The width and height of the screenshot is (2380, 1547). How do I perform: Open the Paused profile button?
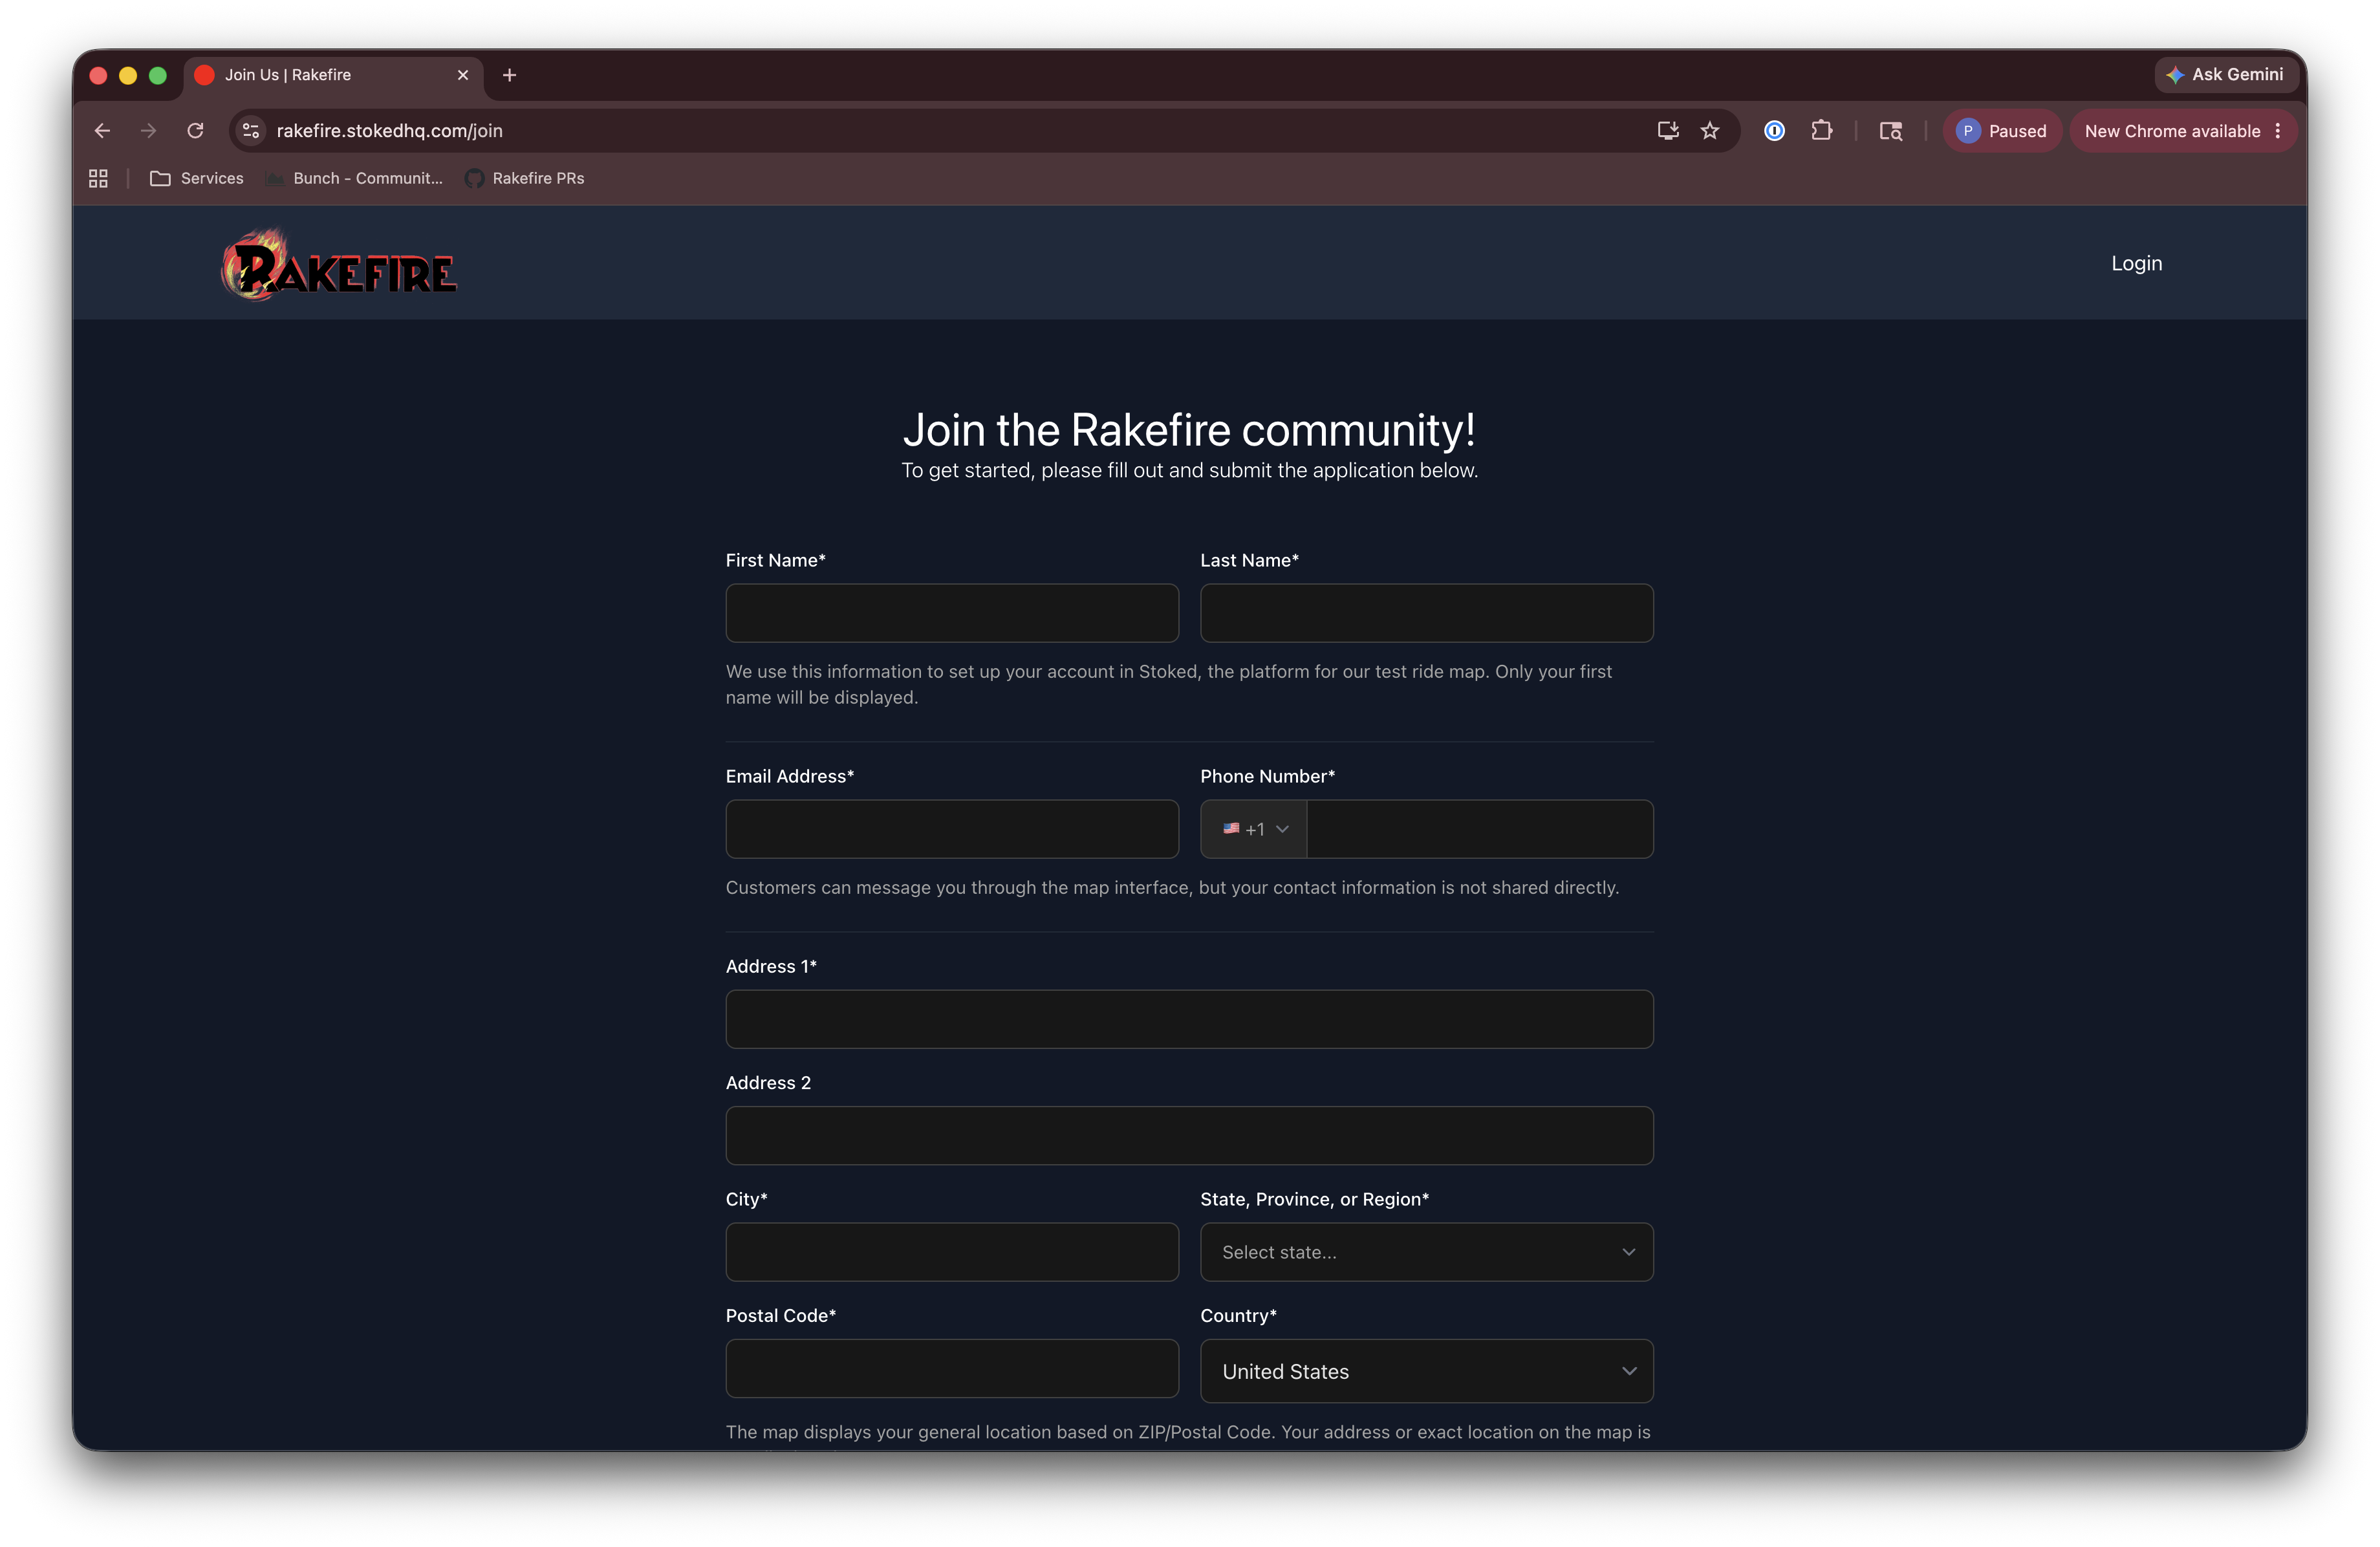pos(2002,131)
